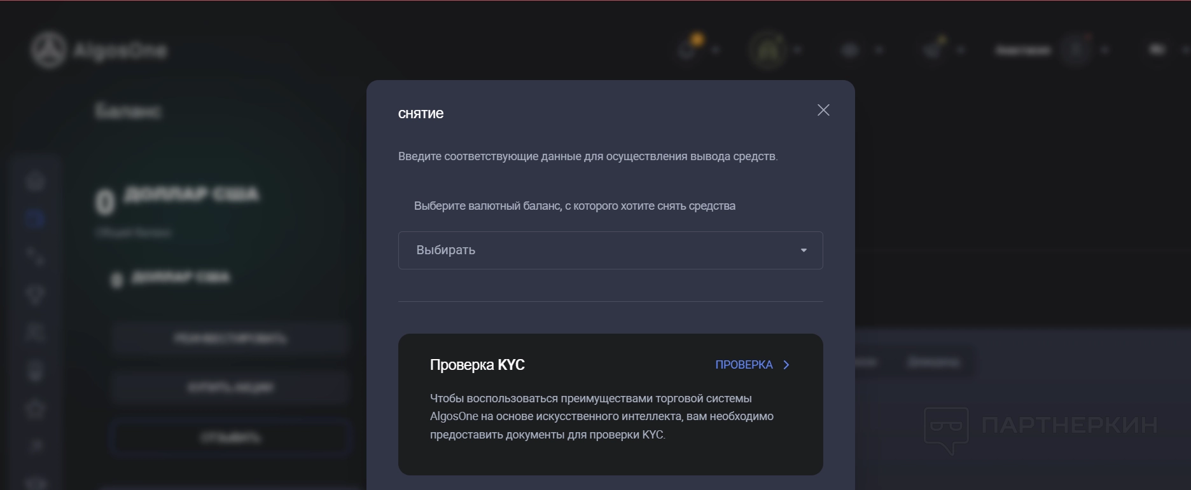
Task: Expand the arrow beside the notification bell
Action: coord(716,50)
